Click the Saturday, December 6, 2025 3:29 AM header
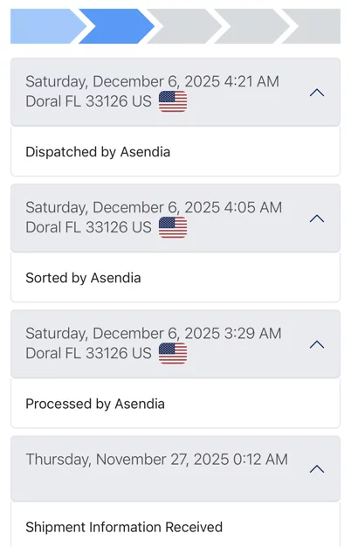Screen dimensions: 351x547 point(154,334)
